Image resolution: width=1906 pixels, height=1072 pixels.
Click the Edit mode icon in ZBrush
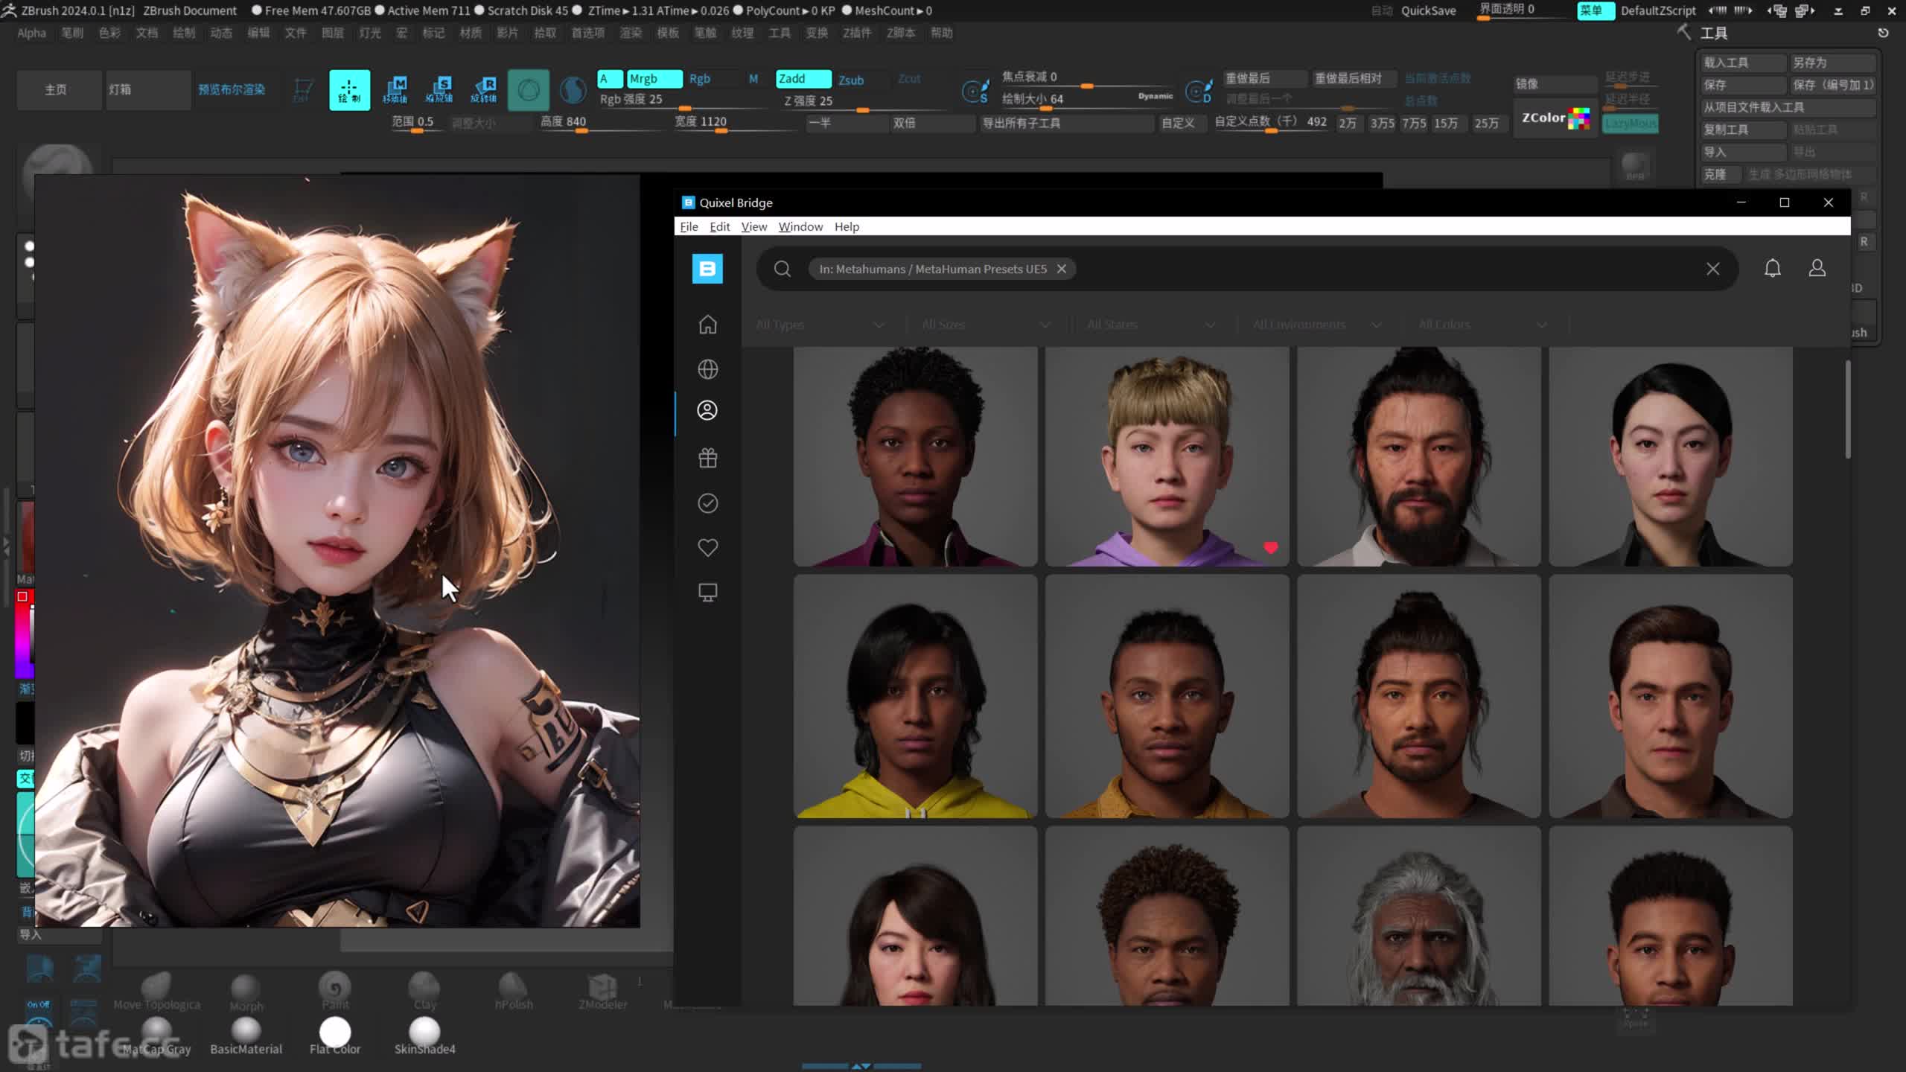pos(302,90)
